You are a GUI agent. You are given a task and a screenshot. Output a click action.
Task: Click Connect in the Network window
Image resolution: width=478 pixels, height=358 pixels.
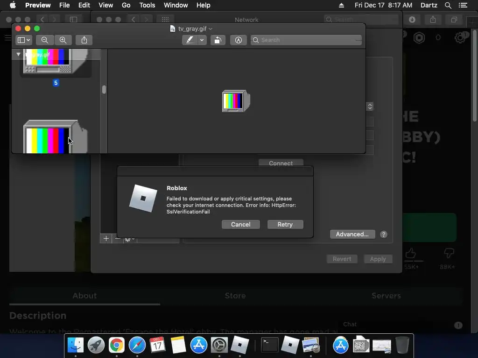tap(281, 163)
